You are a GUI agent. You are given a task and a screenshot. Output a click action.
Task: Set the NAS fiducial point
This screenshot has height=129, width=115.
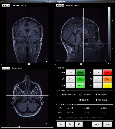pos(71,72)
